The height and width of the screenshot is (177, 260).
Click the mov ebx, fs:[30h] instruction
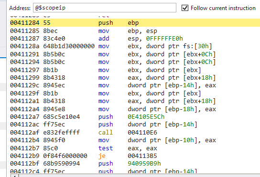coord(135,46)
